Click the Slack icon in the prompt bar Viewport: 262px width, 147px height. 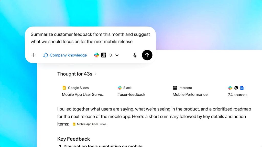click(97, 55)
